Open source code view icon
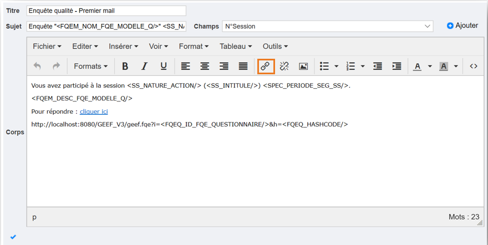This screenshot has height=245, width=488. point(473,66)
